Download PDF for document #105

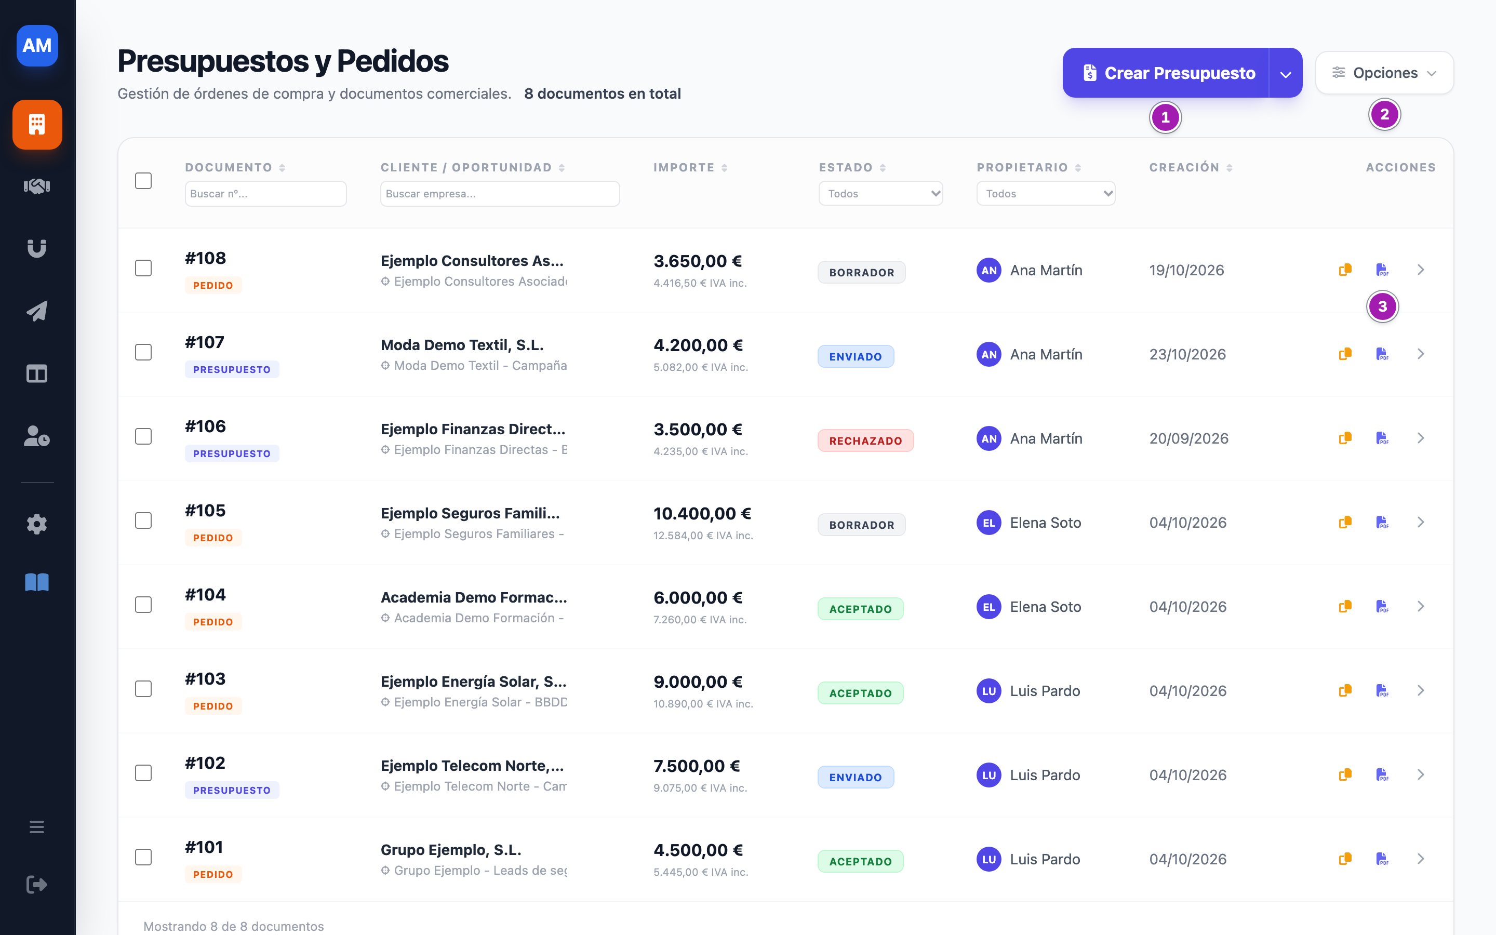tap(1382, 522)
